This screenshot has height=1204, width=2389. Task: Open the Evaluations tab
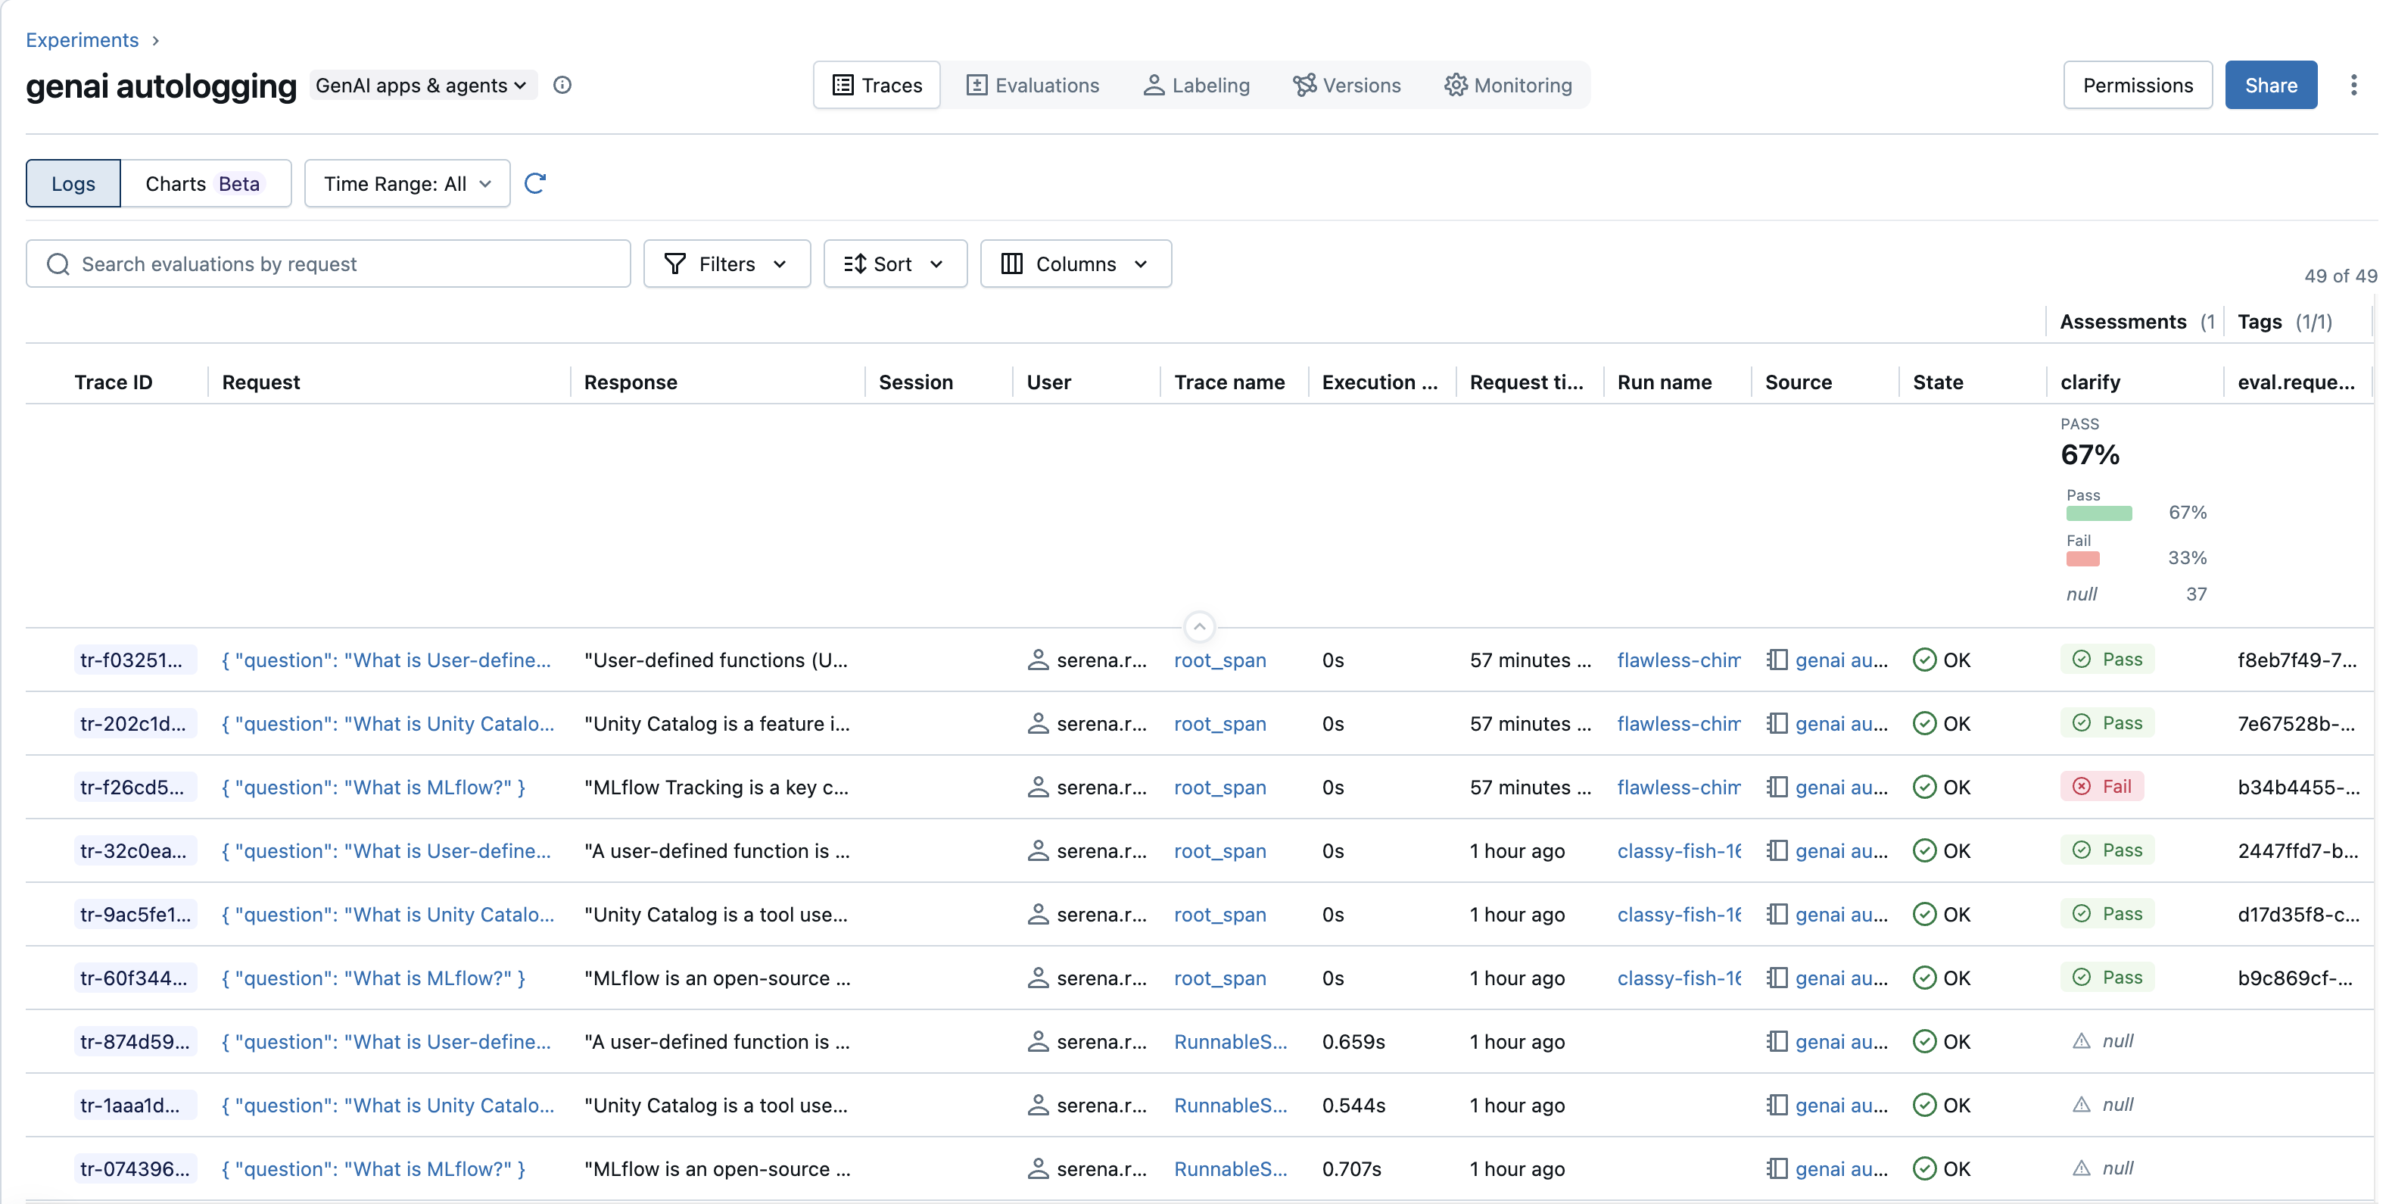tap(1033, 84)
